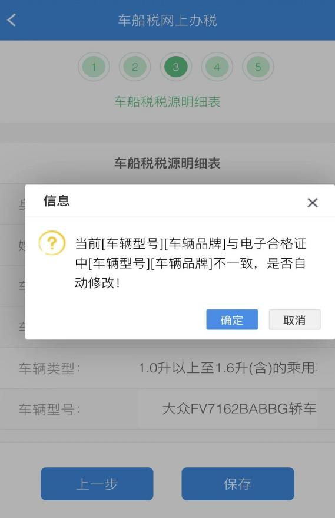Go to step 2 circle
Screen dimensions: 335x518
[135, 67]
